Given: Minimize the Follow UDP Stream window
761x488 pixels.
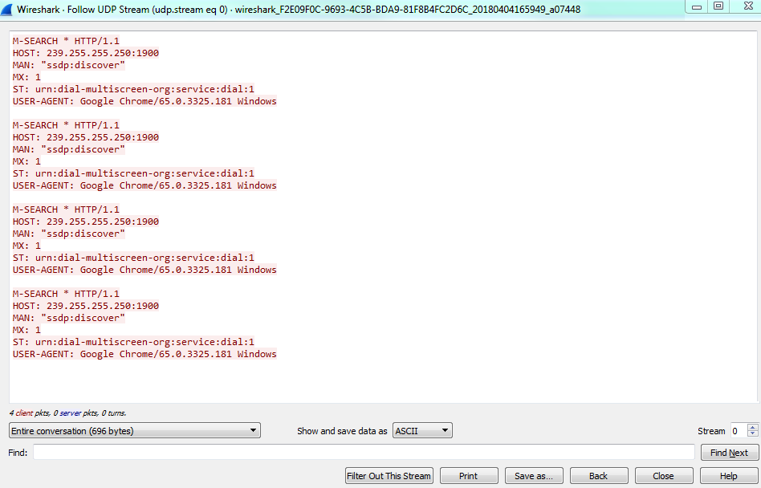Looking at the screenshot, I should [x=697, y=6].
